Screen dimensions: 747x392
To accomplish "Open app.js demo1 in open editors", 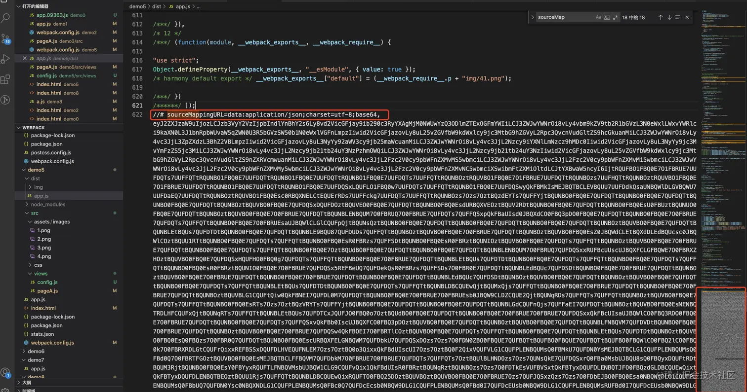I will [x=69, y=24].
